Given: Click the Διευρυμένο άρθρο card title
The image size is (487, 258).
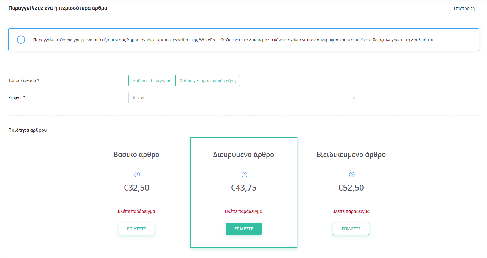Looking at the screenshot, I should [x=244, y=155].
